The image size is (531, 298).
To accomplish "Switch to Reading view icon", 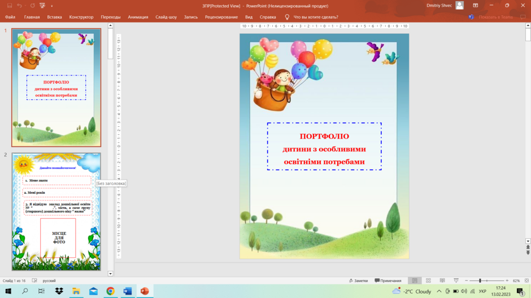I will (x=442, y=281).
